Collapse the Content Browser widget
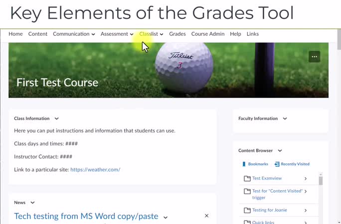This screenshot has height=224, width=341. (x=280, y=150)
